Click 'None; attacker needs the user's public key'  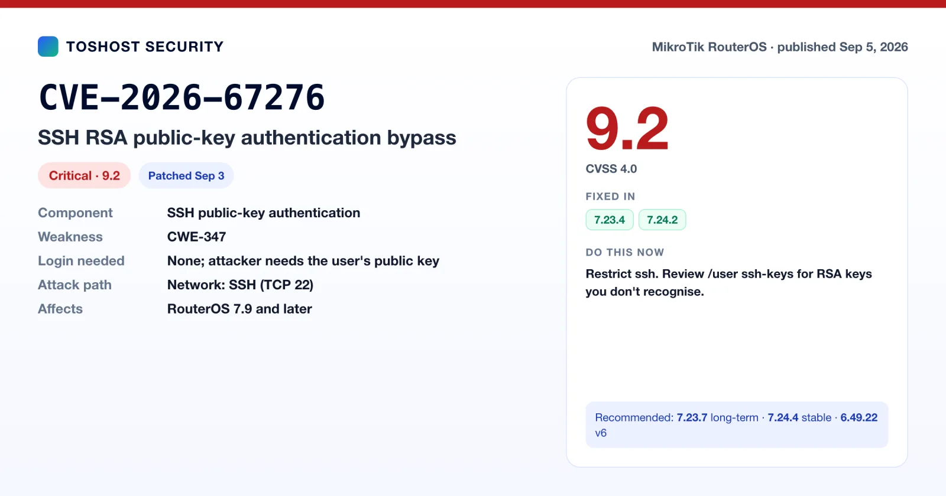pyautogui.click(x=303, y=261)
